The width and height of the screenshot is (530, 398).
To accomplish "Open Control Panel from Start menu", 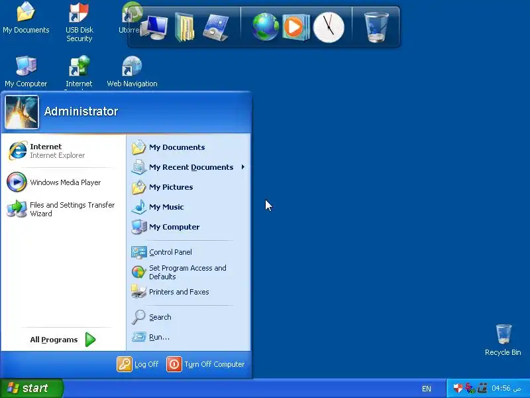I will 188,252.
